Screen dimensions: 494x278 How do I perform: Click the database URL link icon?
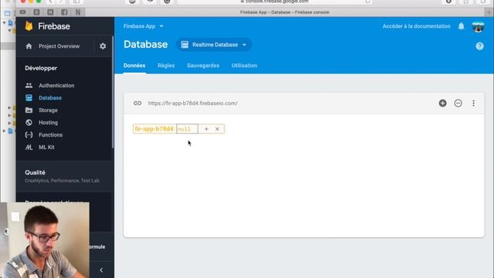[137, 103]
